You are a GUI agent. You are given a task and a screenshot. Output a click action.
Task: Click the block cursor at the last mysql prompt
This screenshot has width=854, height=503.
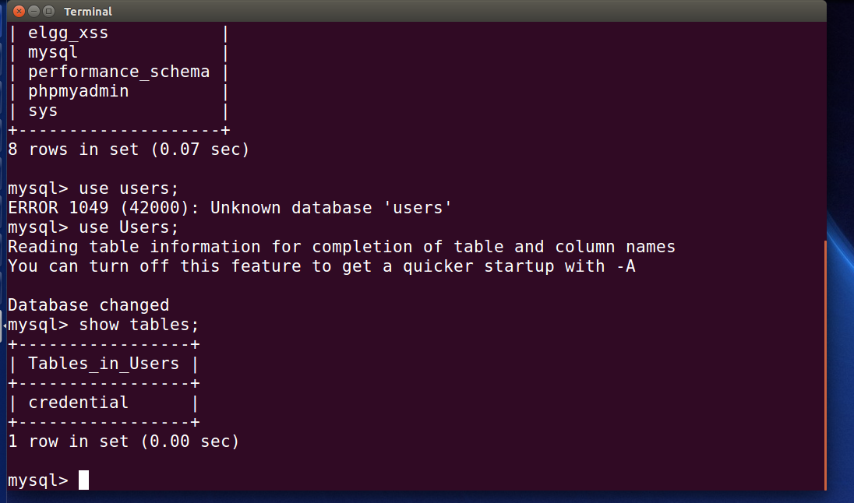(83, 480)
